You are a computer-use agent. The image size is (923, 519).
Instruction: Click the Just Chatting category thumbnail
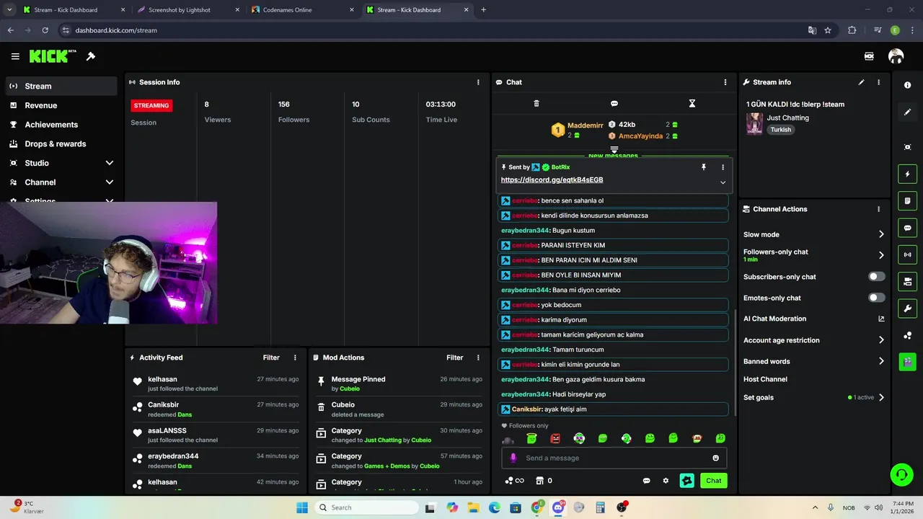[x=754, y=123]
